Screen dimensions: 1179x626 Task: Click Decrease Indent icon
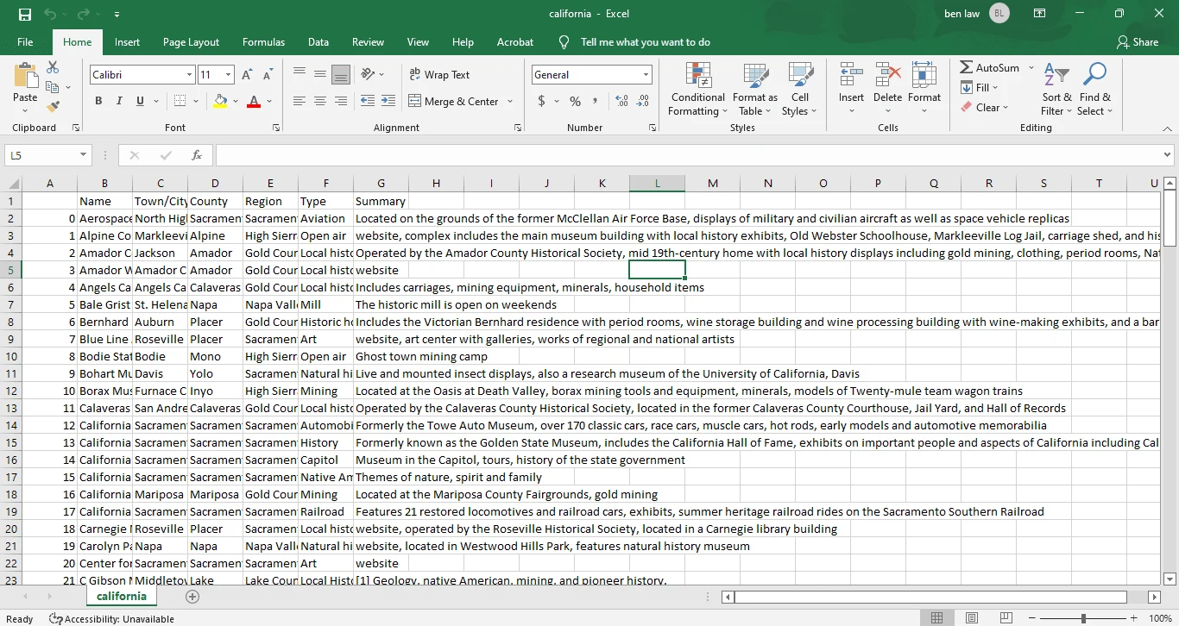(x=367, y=101)
